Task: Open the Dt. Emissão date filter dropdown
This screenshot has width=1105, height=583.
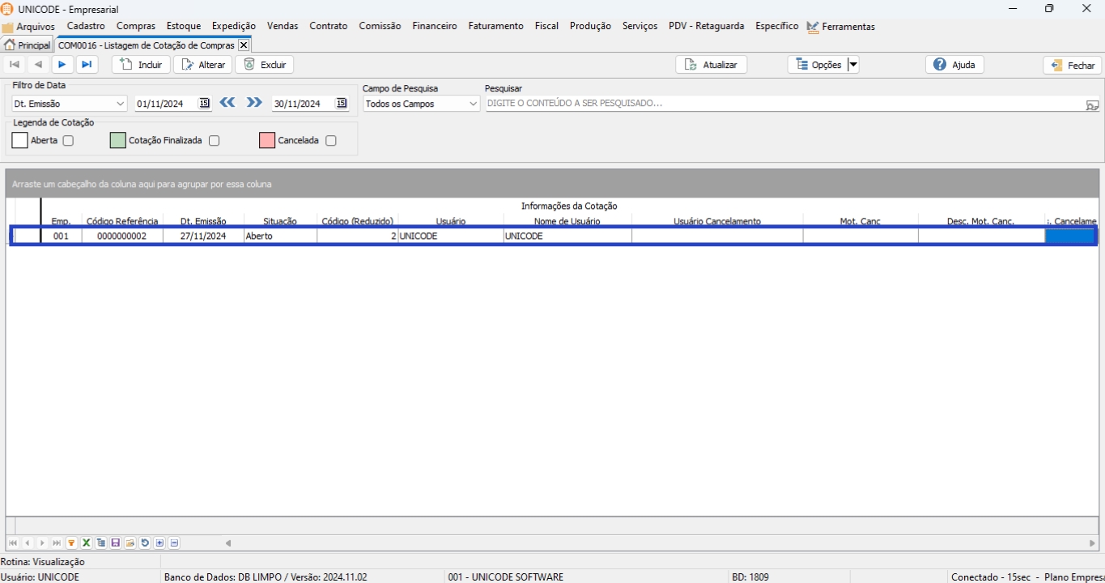Action: tap(121, 104)
